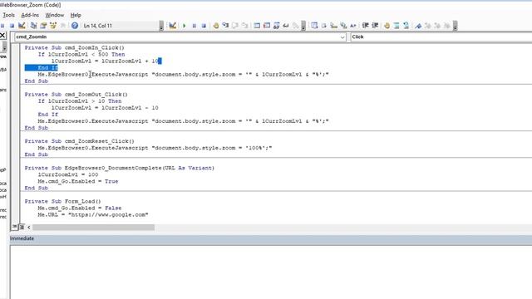
Task: Click the 'Private Sub cmd_ZoomOut_Click()' line
Action: (76, 95)
